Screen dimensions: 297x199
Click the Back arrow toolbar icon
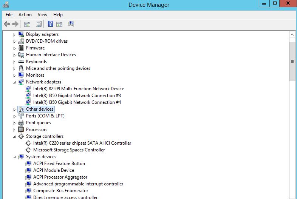pyautogui.click(x=7, y=24)
